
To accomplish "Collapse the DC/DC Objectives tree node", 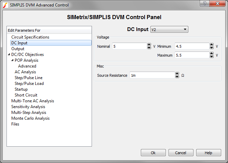I will click(9, 55).
